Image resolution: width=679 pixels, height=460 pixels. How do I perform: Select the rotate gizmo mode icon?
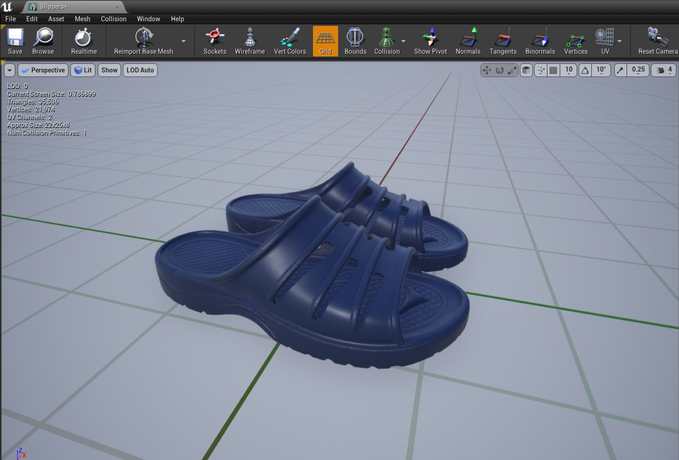(x=499, y=70)
